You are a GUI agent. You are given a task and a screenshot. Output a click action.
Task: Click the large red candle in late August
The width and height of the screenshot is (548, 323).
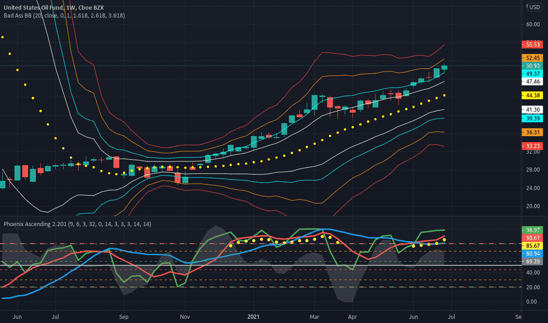click(116, 162)
